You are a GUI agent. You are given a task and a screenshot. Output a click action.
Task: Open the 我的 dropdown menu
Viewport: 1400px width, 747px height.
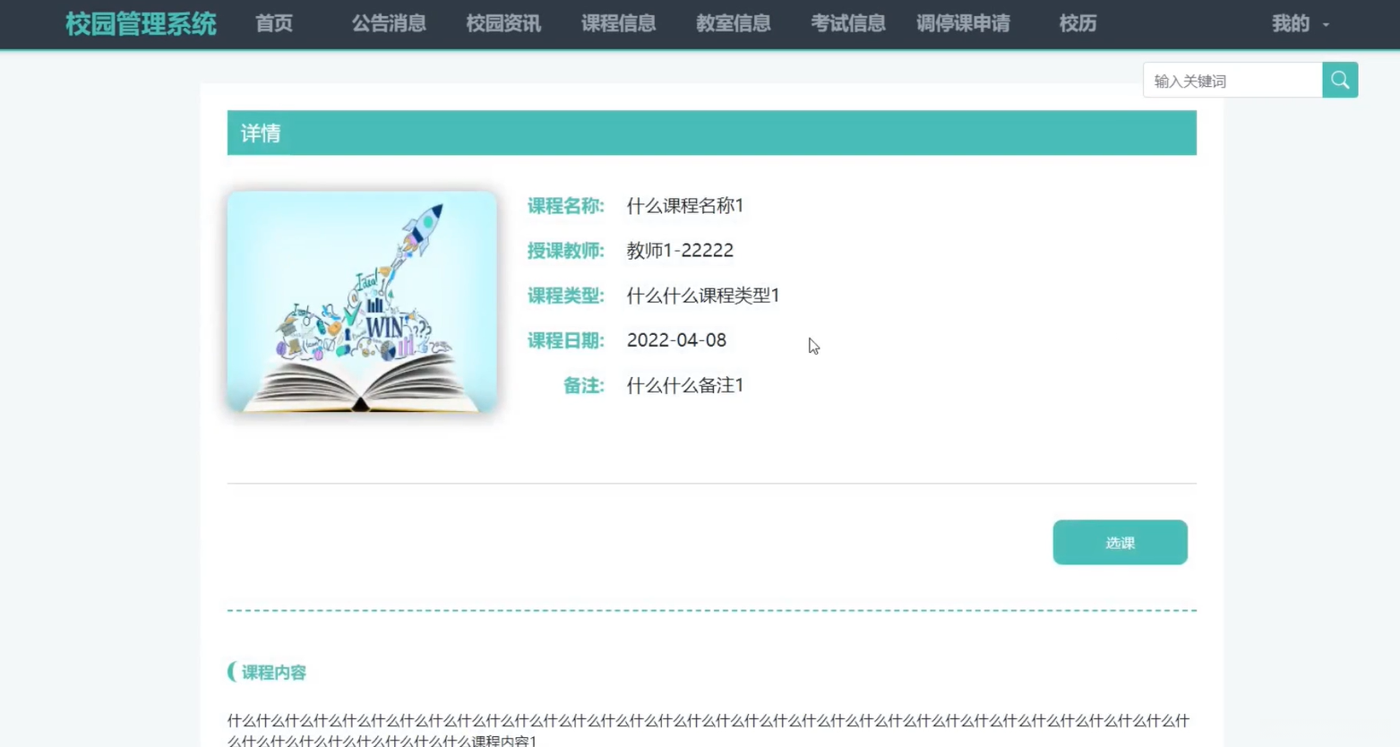1290,23
